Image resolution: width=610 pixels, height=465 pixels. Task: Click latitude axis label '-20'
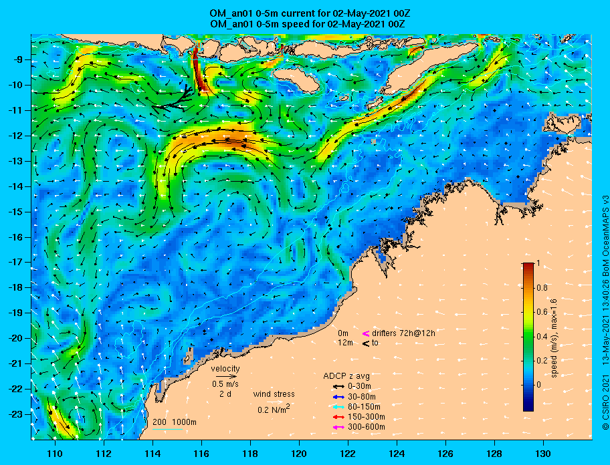[x=15, y=338]
